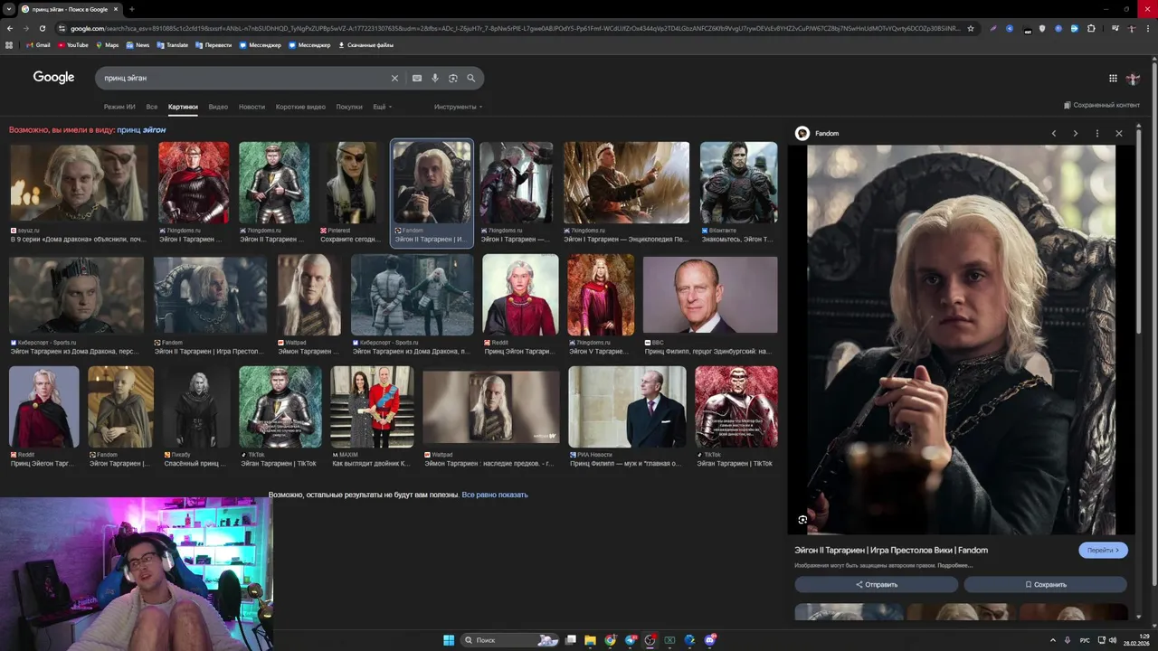1158x651 pixels.
Task: Open the Chrome tab search dropdown
Action: click(x=9, y=9)
